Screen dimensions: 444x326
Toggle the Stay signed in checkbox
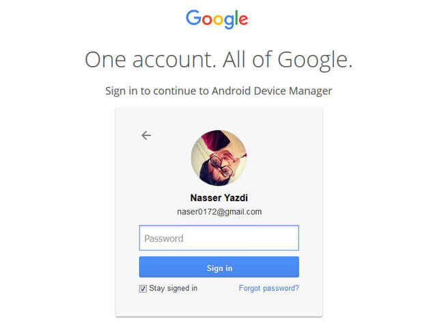click(143, 288)
